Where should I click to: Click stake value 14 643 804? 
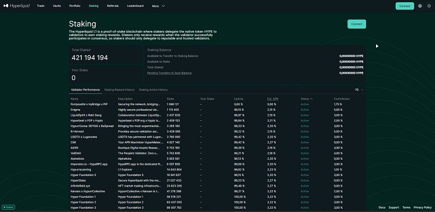point(174,170)
